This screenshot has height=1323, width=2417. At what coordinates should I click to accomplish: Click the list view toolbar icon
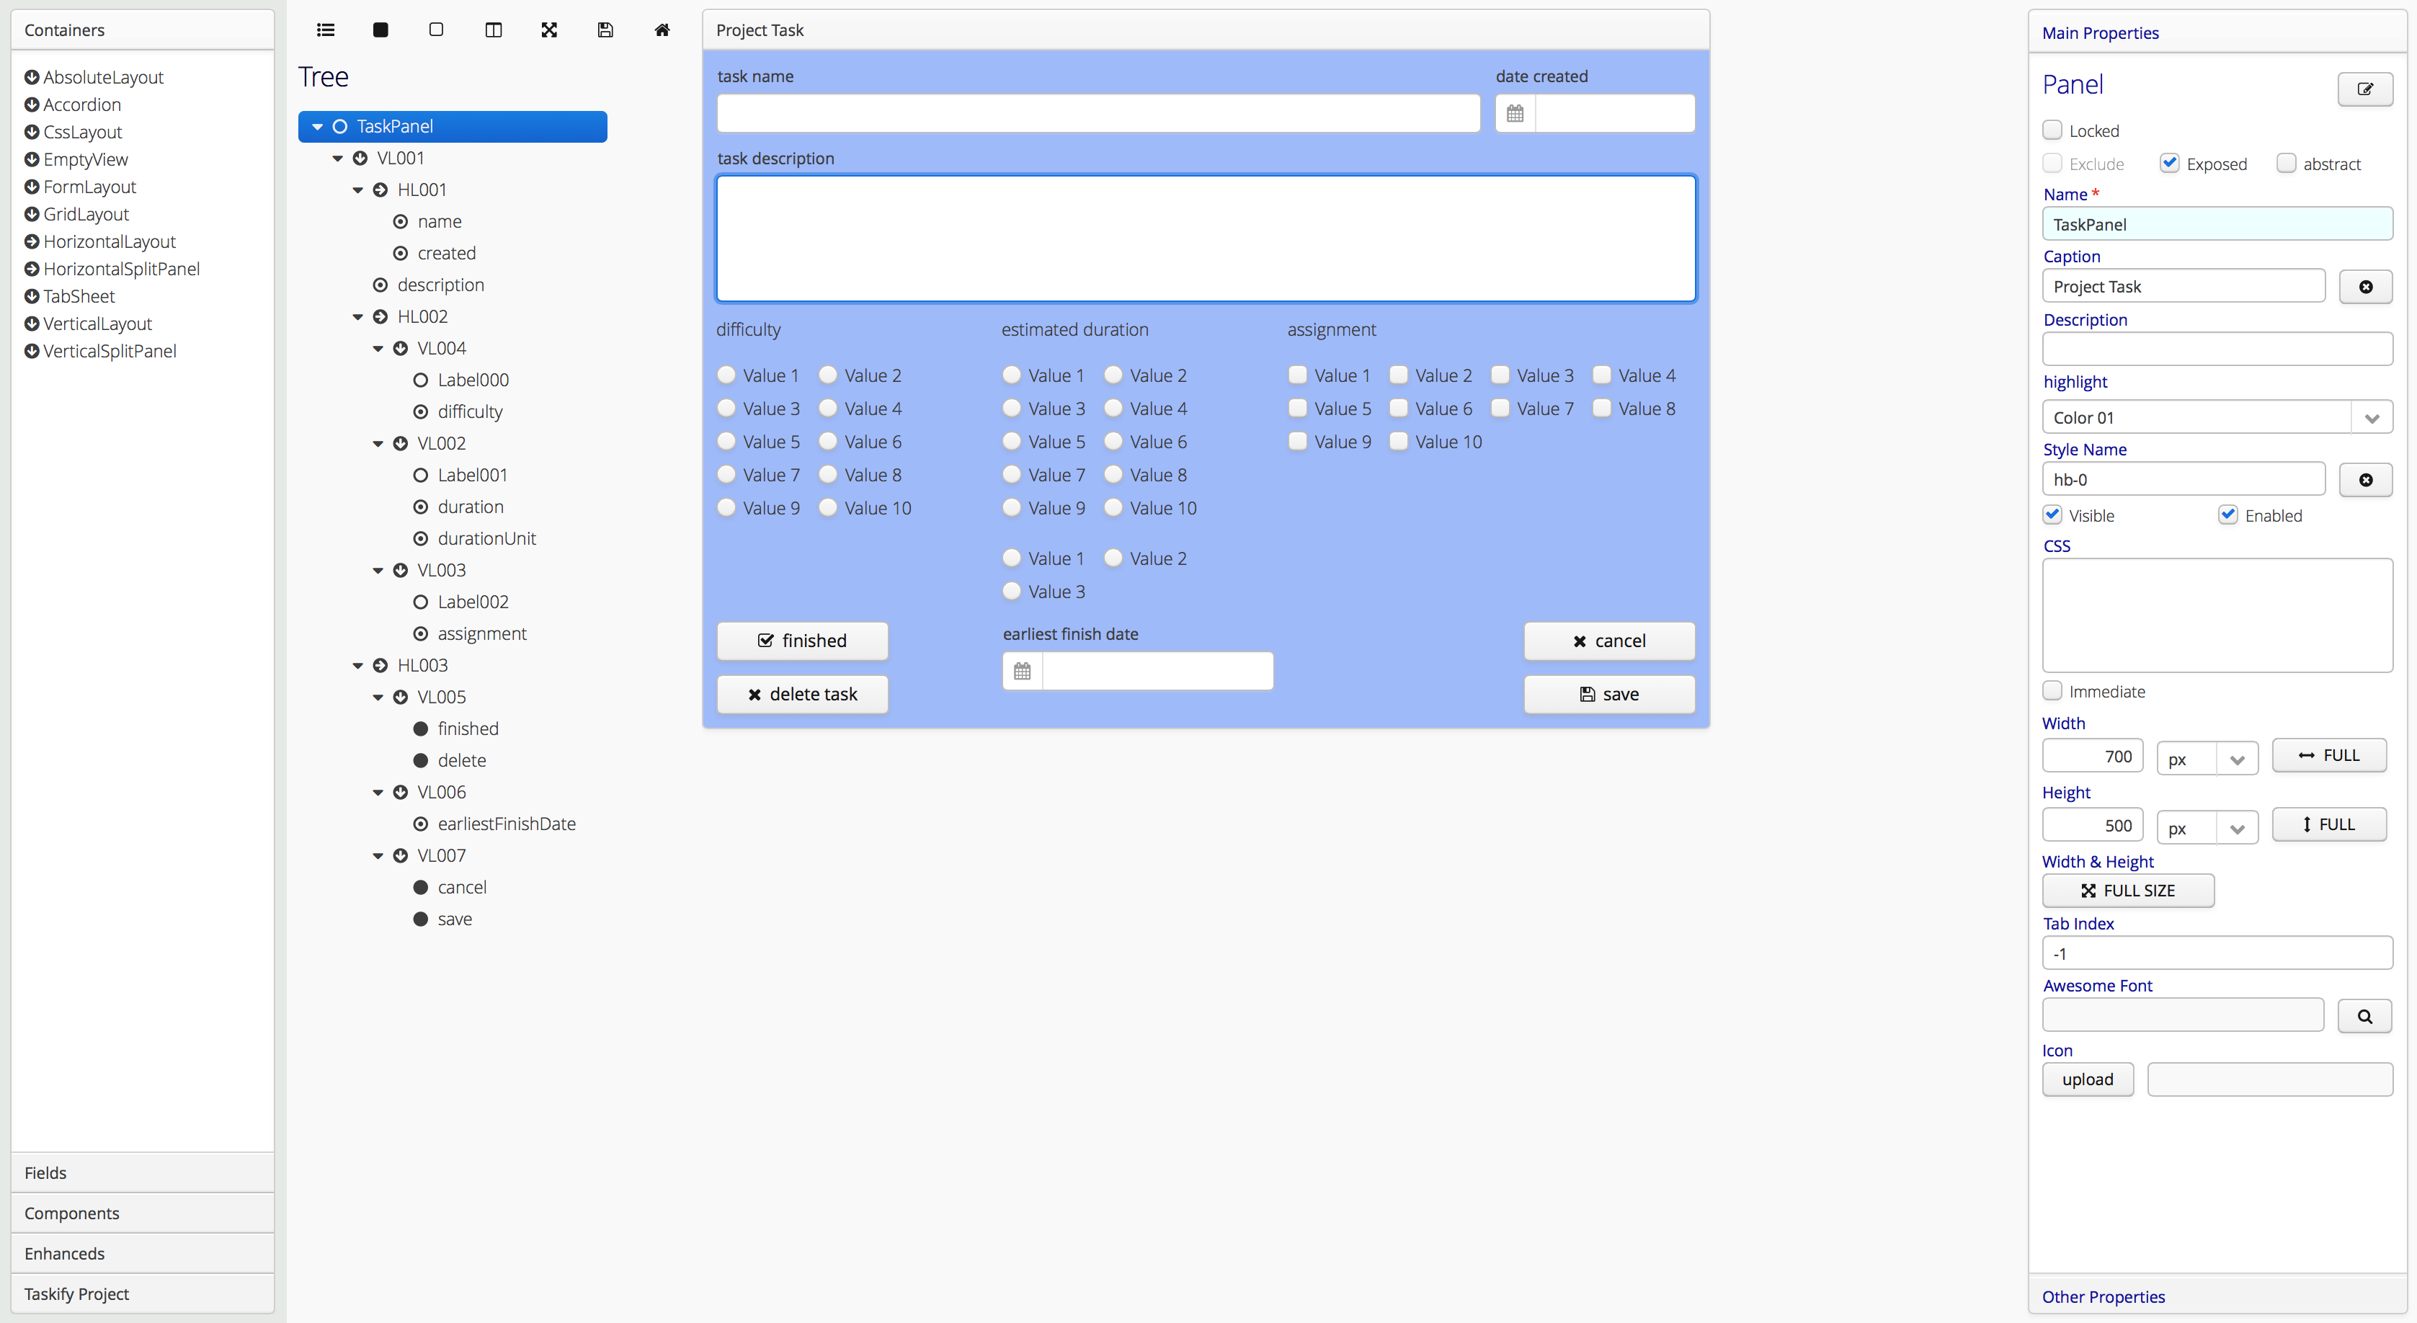pyautogui.click(x=326, y=30)
